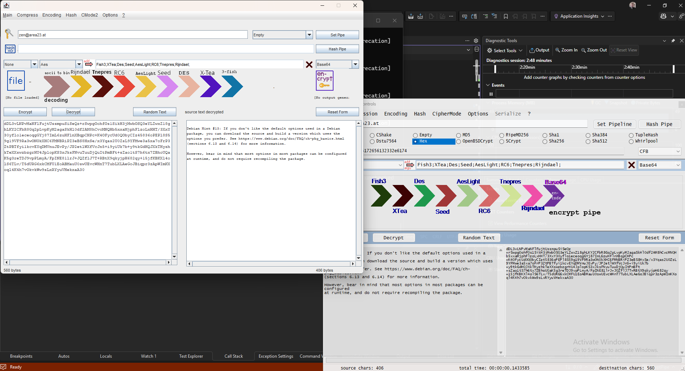685x371 pixels.
Task: Select the left window Seed purple chevron
Action: tap(167, 86)
